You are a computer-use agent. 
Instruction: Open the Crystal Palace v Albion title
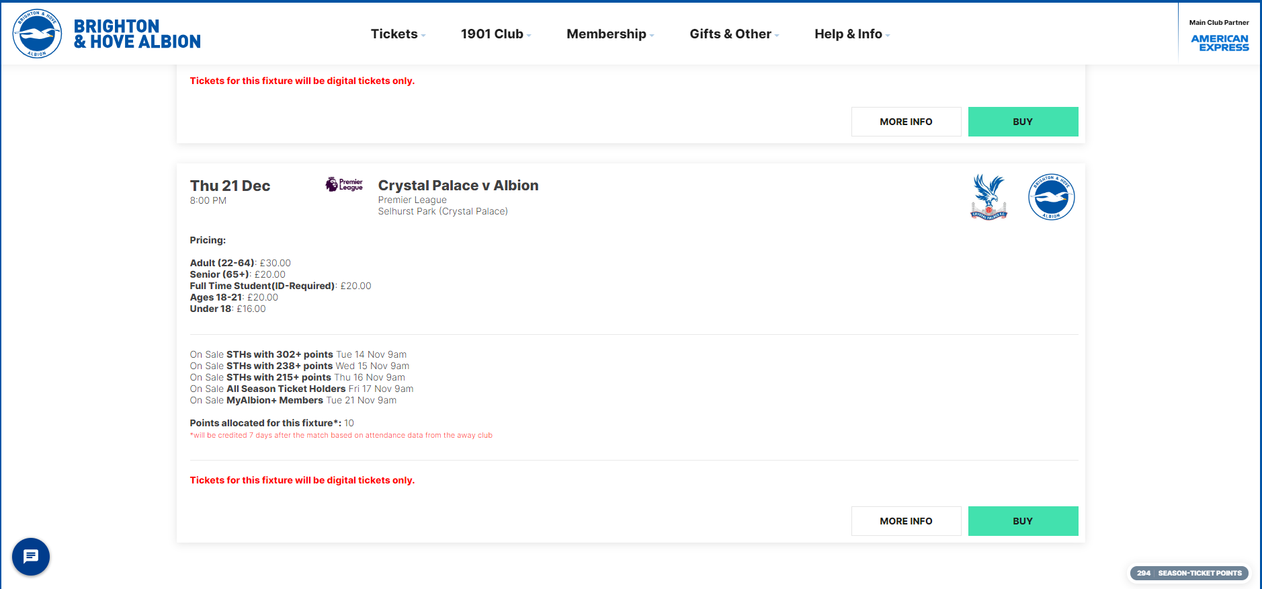pyautogui.click(x=458, y=186)
